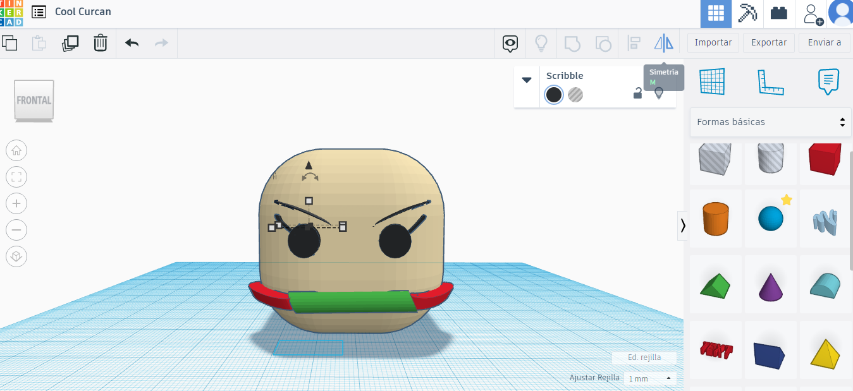
Task: Group the selected shapes
Action: click(572, 43)
